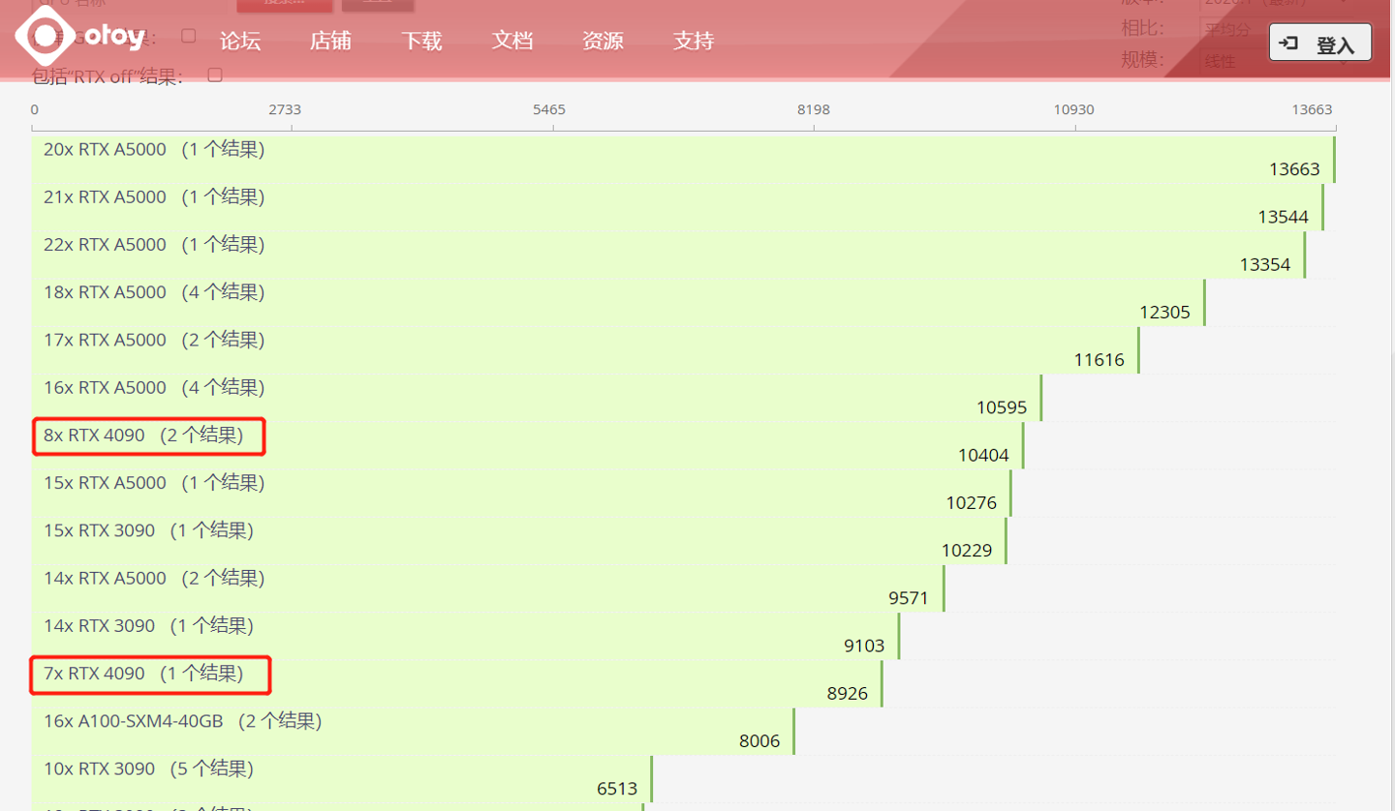Click the score value 9571
The image size is (1395, 811).
point(909,598)
